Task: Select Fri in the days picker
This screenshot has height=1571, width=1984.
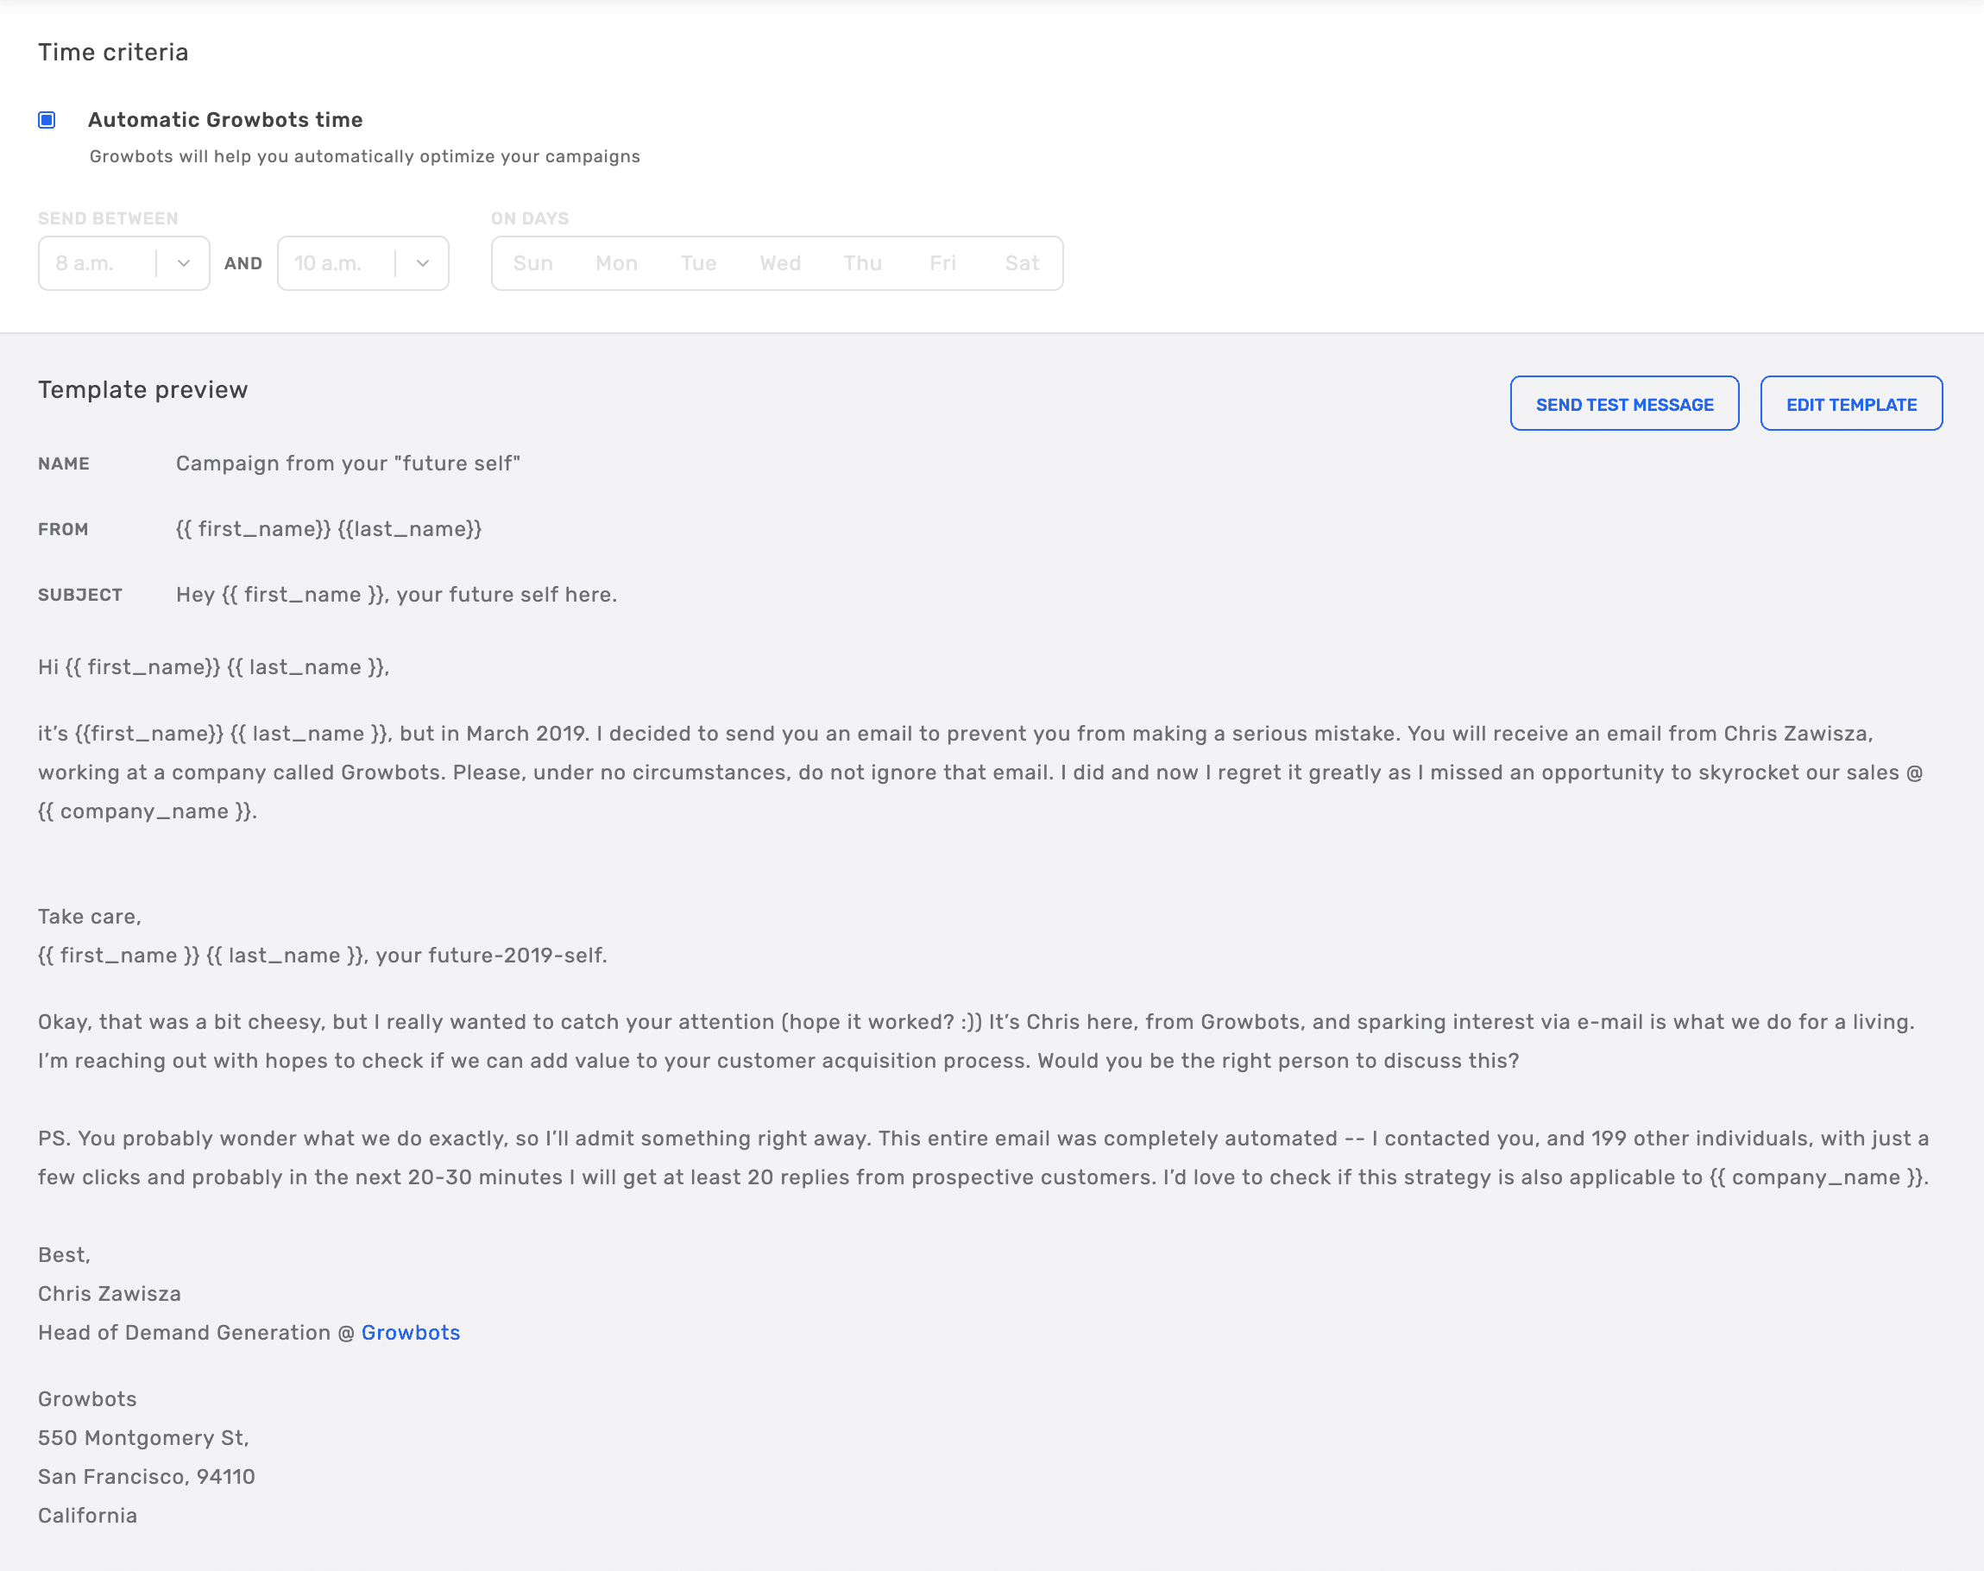Action: pyautogui.click(x=943, y=263)
